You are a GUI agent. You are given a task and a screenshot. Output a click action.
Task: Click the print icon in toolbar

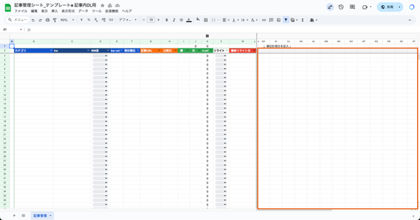coord(47,20)
